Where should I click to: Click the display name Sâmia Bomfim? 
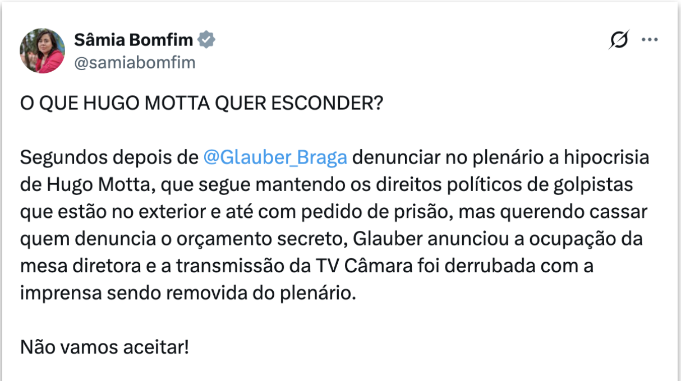point(134,40)
